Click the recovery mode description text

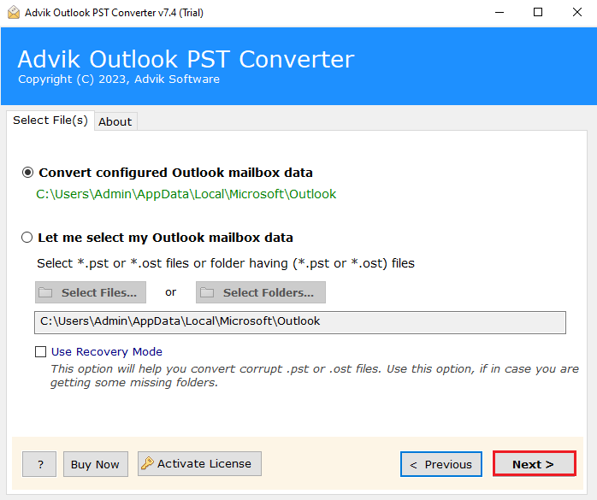pos(315,375)
